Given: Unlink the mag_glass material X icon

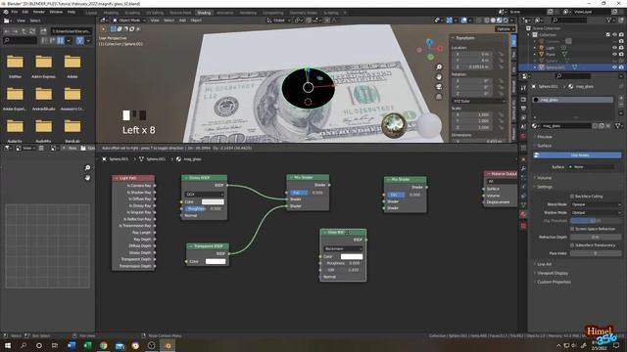Looking at the screenshot, I should click(x=608, y=126).
